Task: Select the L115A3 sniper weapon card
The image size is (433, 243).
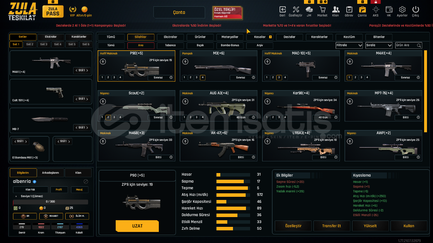Action: (301, 146)
